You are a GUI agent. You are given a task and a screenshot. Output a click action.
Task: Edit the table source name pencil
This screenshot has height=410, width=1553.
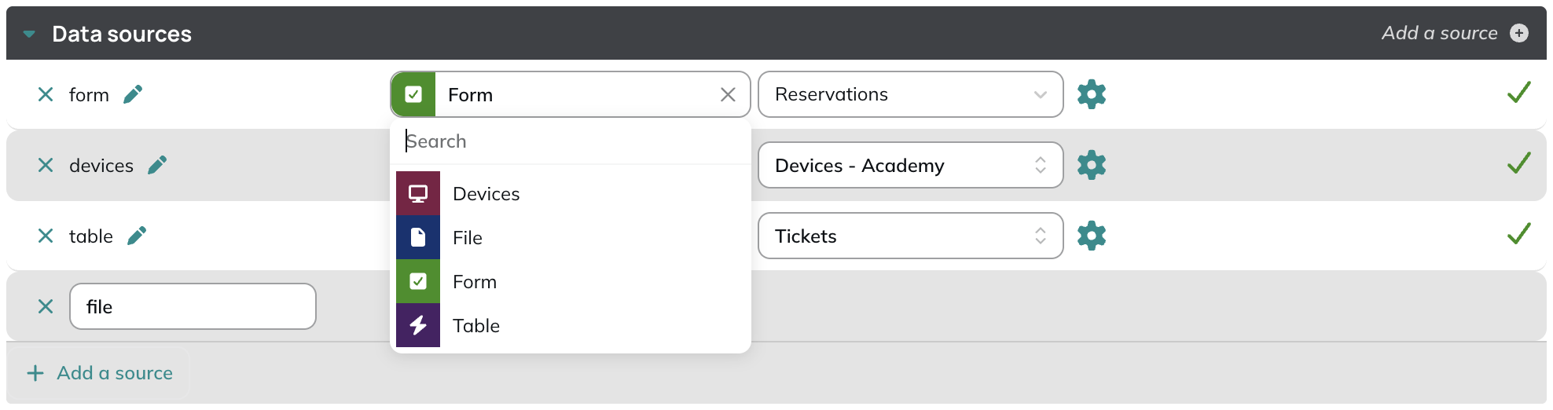[x=137, y=236]
